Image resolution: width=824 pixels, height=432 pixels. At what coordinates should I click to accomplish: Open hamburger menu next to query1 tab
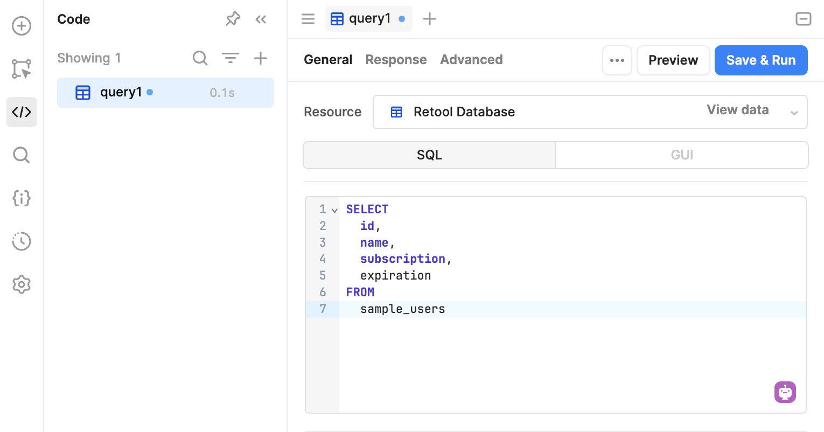tap(308, 19)
